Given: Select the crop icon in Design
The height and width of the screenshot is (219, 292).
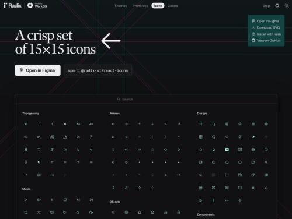Looking at the screenshot, I should [x=214, y=124].
